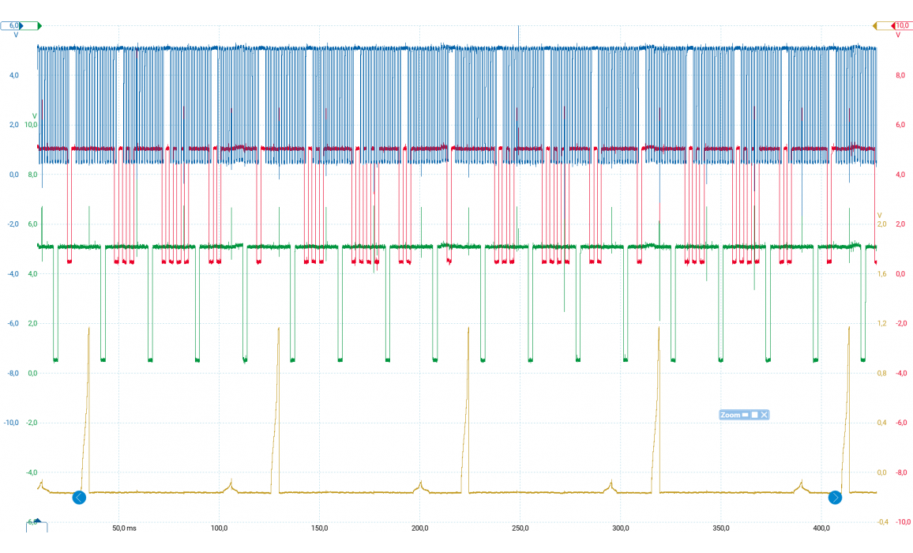913x553 pixels.
Task: Click the green channel V unit label
Action: pos(34,115)
